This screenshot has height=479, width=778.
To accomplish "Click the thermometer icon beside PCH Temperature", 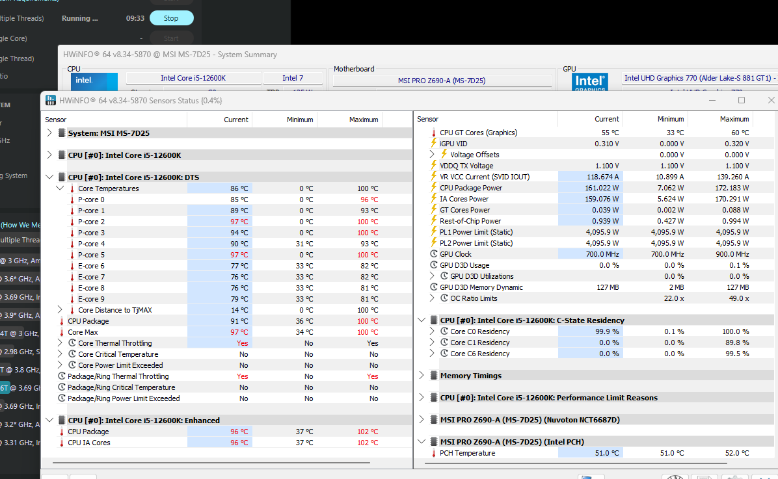I will 434,453.
